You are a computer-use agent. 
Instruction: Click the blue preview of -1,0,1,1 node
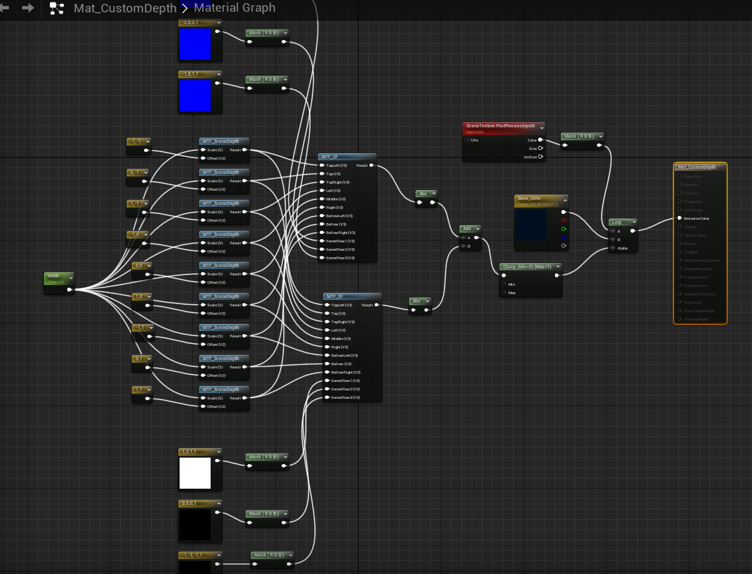tap(194, 96)
